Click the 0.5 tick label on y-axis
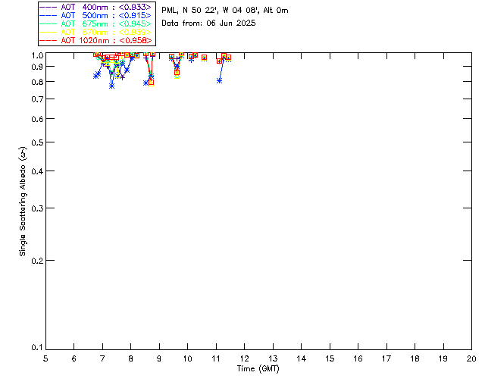485x388 pixels. coord(34,142)
